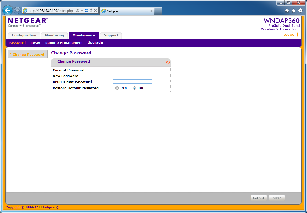Screen dimensions: 307x213
Task: Open Favorites with the star icon
Action: pos(294,10)
